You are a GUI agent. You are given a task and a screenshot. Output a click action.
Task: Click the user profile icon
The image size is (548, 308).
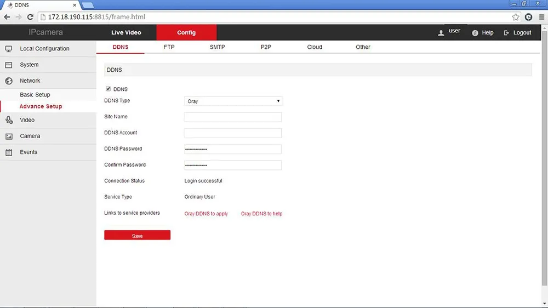point(441,33)
